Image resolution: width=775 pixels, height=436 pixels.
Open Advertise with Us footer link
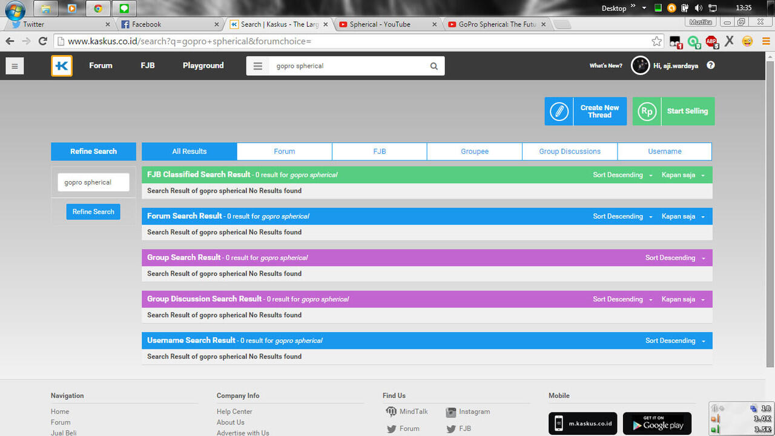click(x=243, y=432)
